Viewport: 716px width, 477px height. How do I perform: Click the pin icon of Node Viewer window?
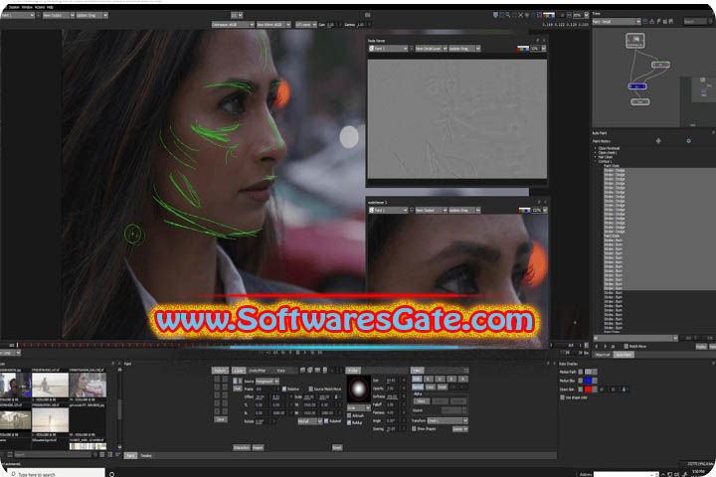(x=537, y=41)
